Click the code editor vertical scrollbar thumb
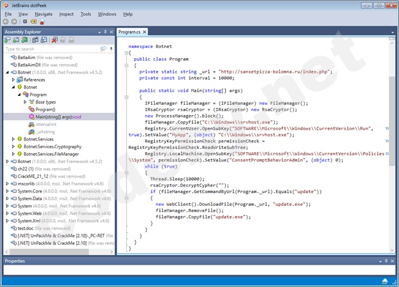Screen dimensions: 399x287 pos(392,121)
